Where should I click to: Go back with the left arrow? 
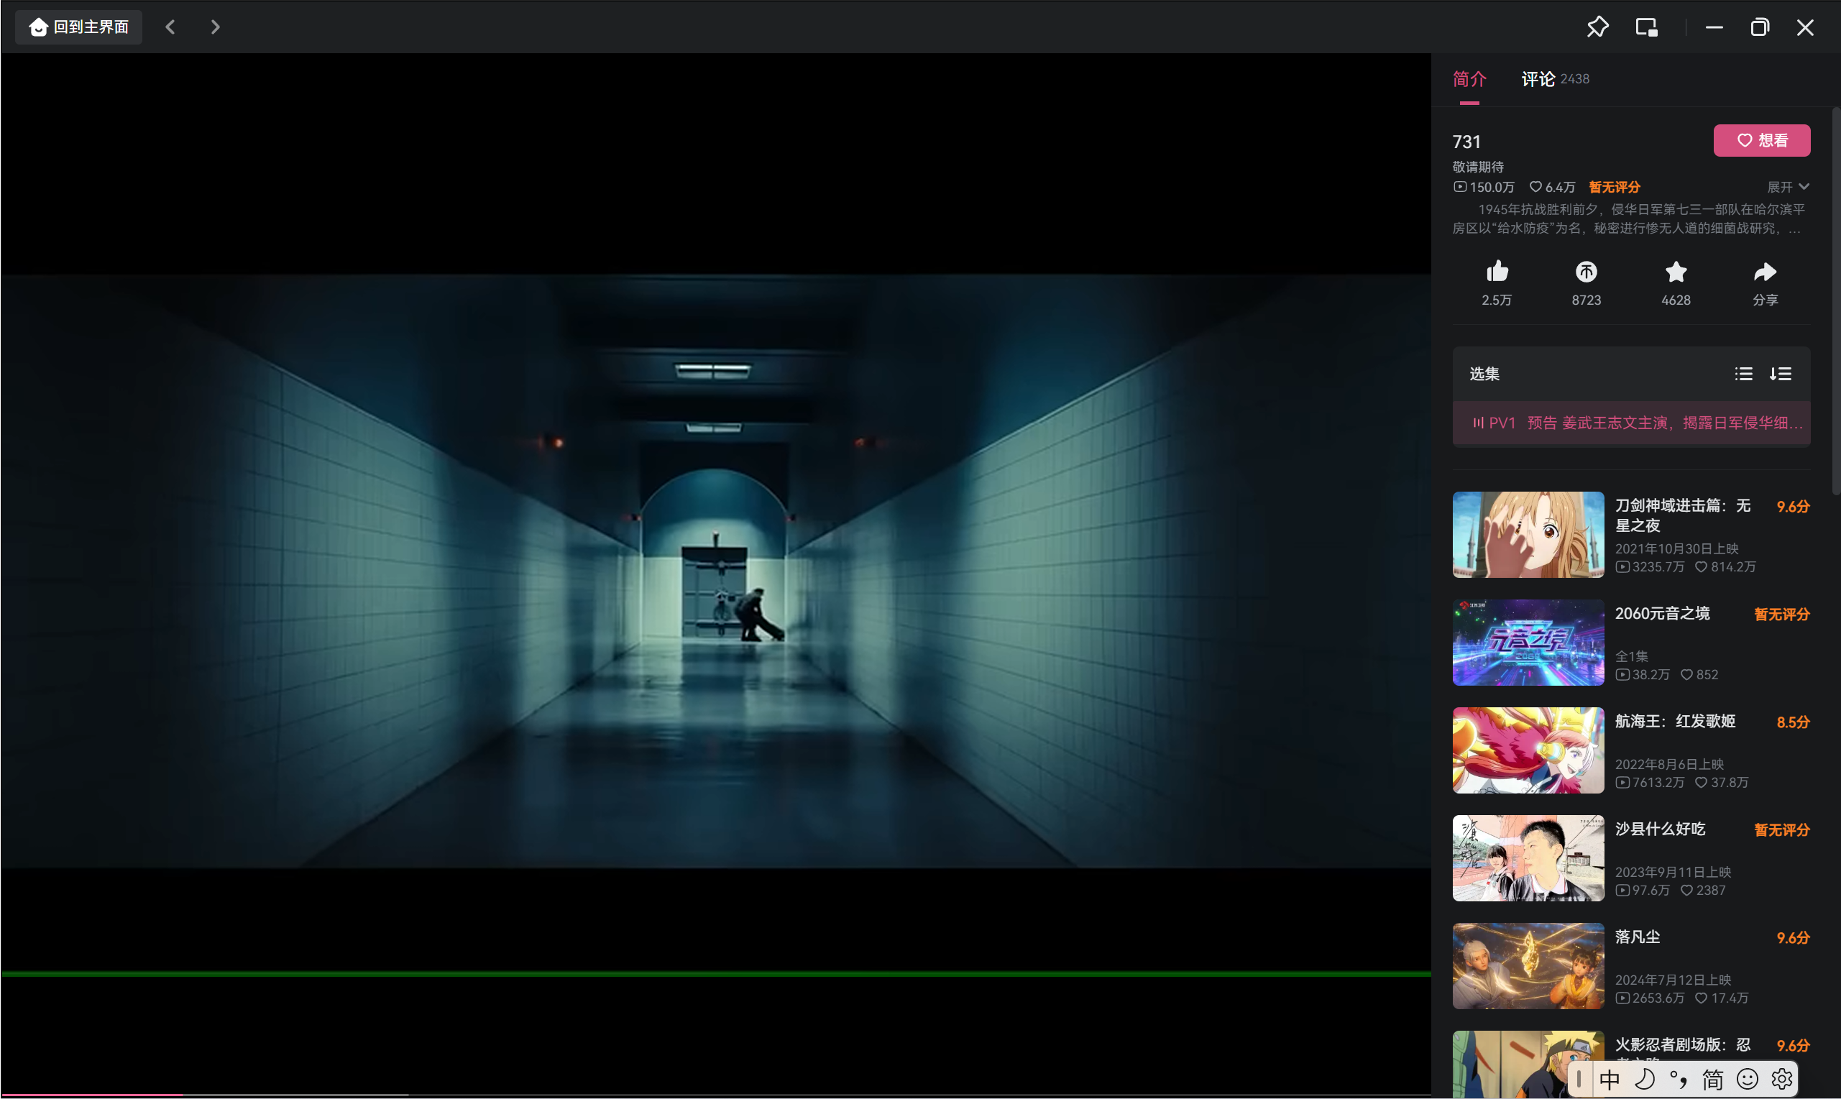tap(170, 27)
